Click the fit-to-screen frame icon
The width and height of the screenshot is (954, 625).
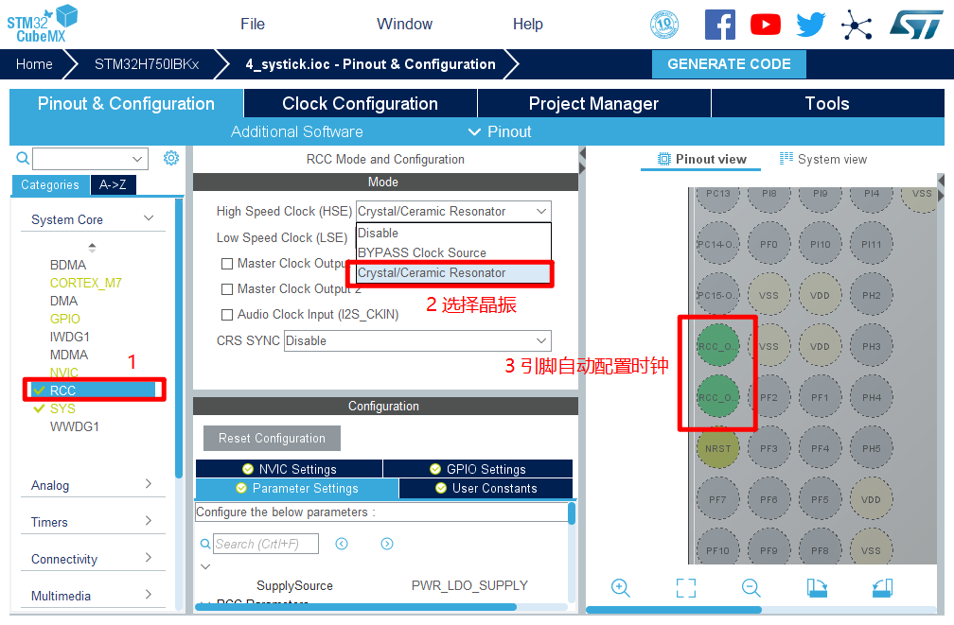[x=686, y=588]
